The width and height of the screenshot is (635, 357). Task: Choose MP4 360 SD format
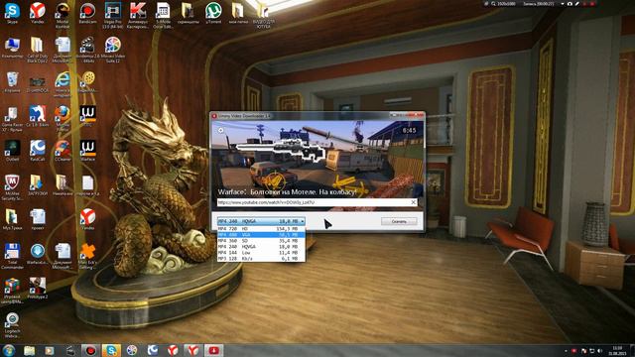261,240
